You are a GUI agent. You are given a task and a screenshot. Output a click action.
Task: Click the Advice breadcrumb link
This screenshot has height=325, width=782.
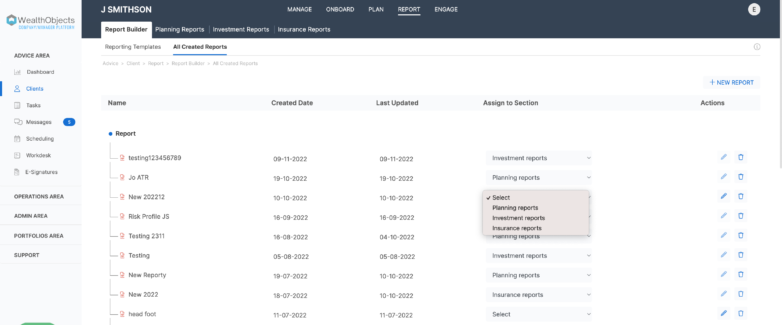(x=110, y=63)
